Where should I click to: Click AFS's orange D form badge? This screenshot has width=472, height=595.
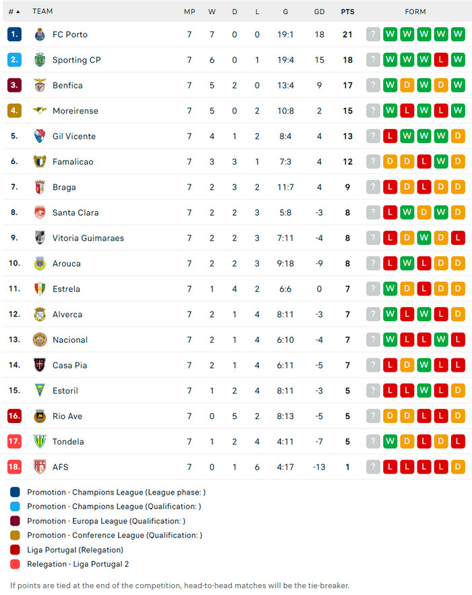458,467
